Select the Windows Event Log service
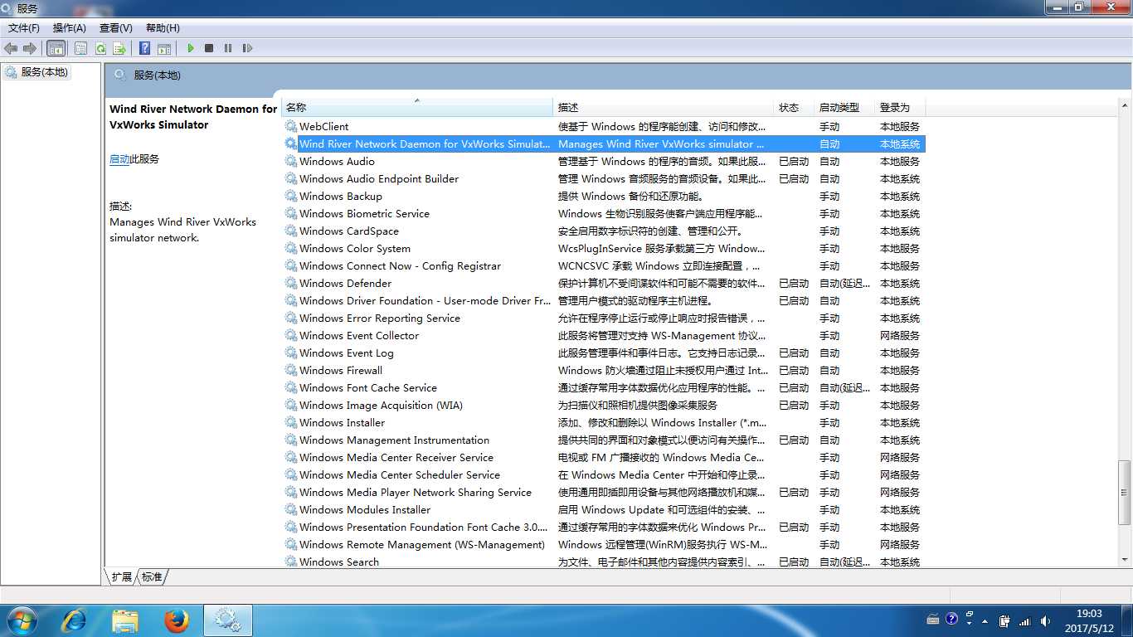The width and height of the screenshot is (1133, 637). point(603,353)
